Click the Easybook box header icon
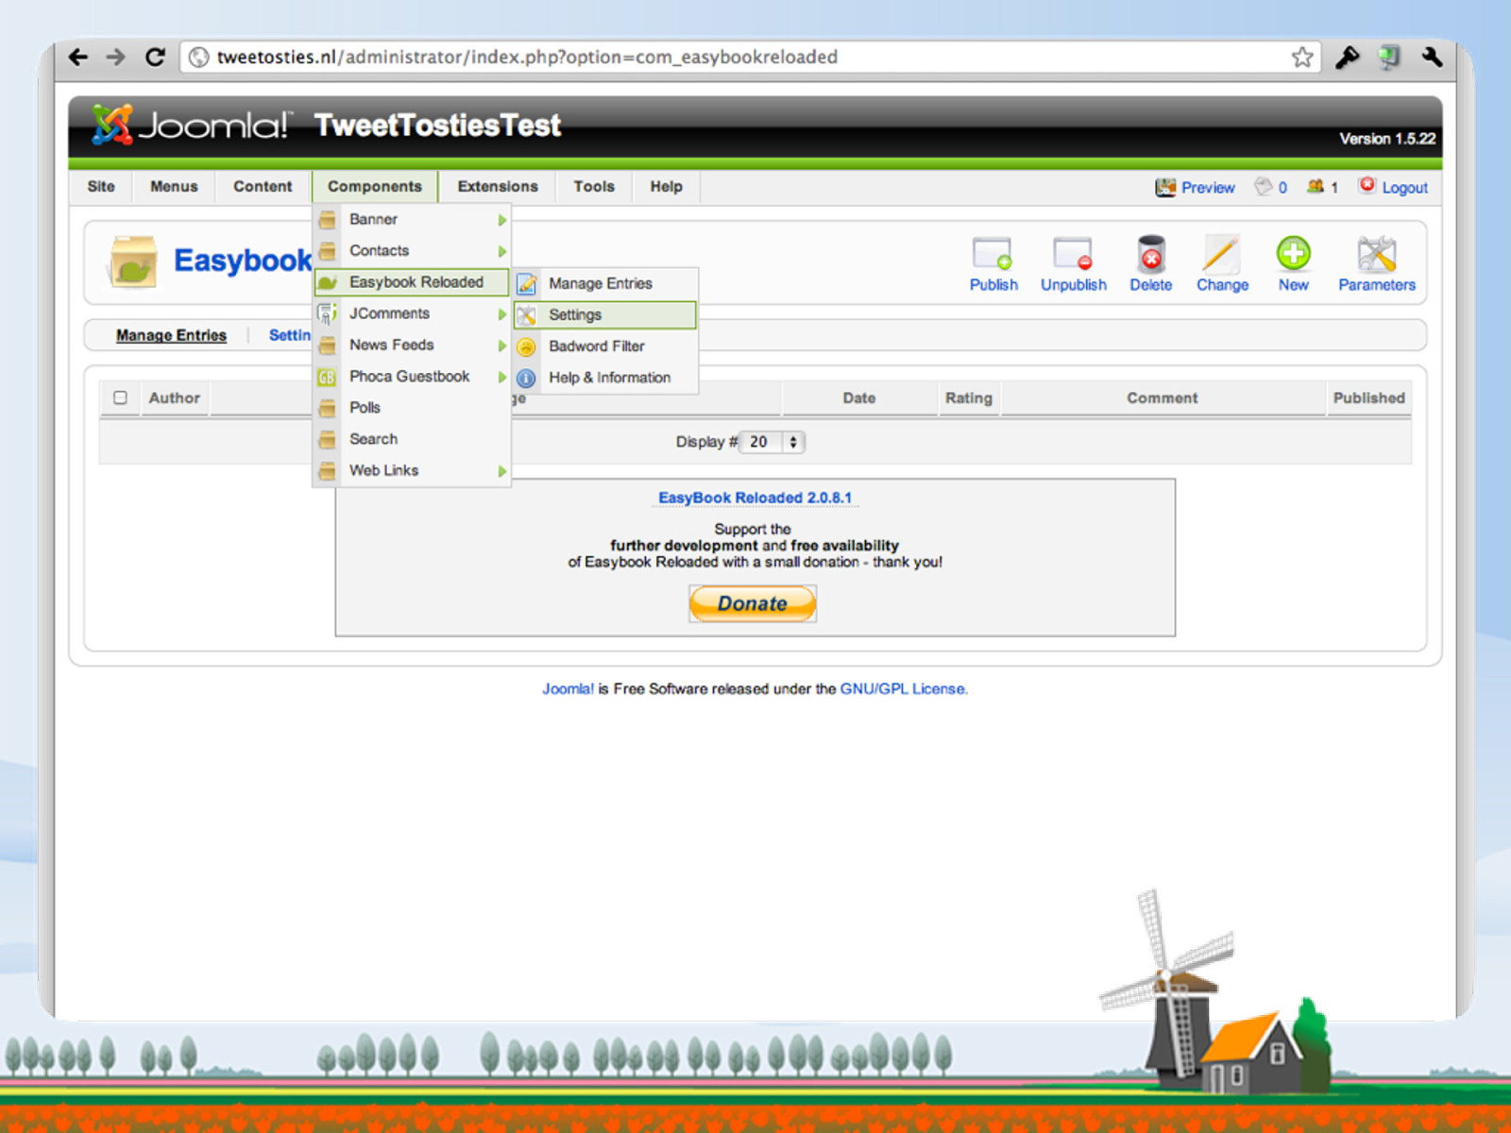Viewport: 1511px width, 1133px height. (x=133, y=261)
